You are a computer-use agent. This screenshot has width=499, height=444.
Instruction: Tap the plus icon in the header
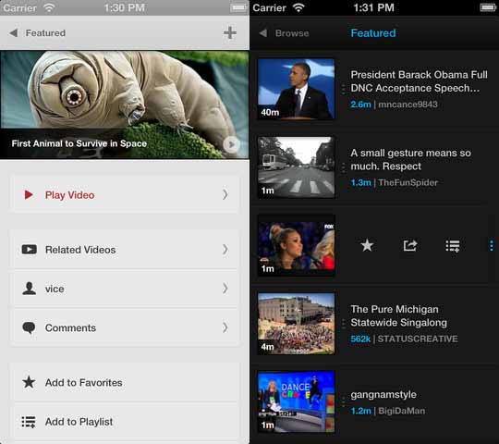pos(230,32)
